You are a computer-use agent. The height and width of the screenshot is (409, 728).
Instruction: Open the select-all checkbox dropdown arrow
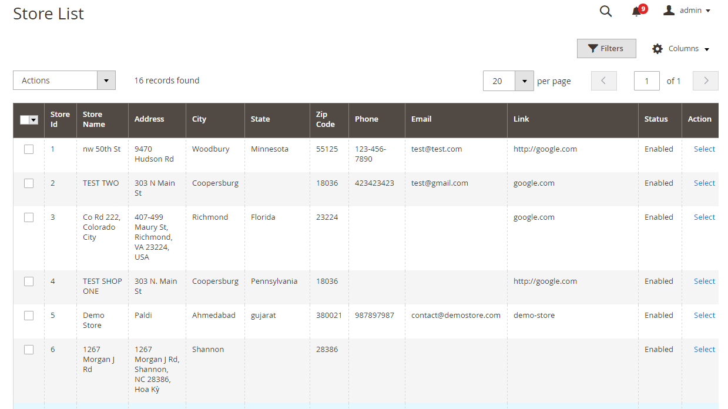33,120
